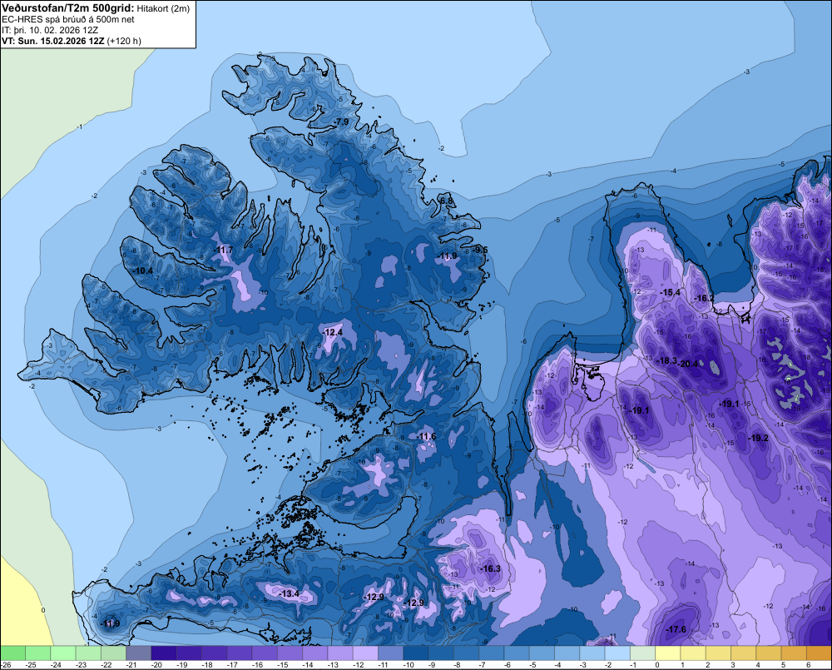
Task: Click the -16.3 temperature value
Action: point(490,568)
